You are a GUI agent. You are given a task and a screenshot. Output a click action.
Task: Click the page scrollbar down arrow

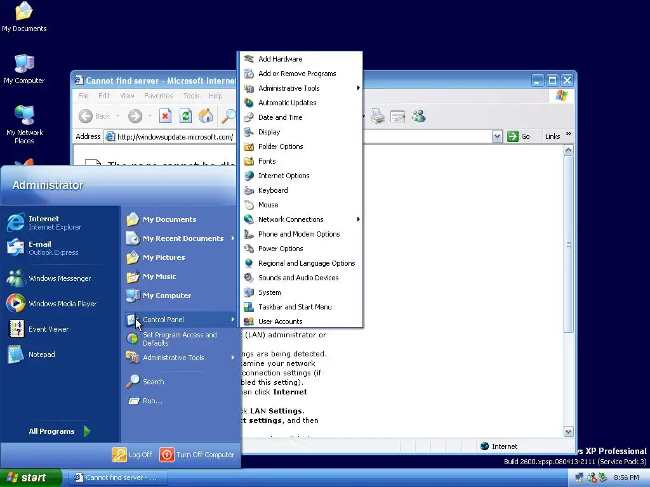(x=568, y=431)
